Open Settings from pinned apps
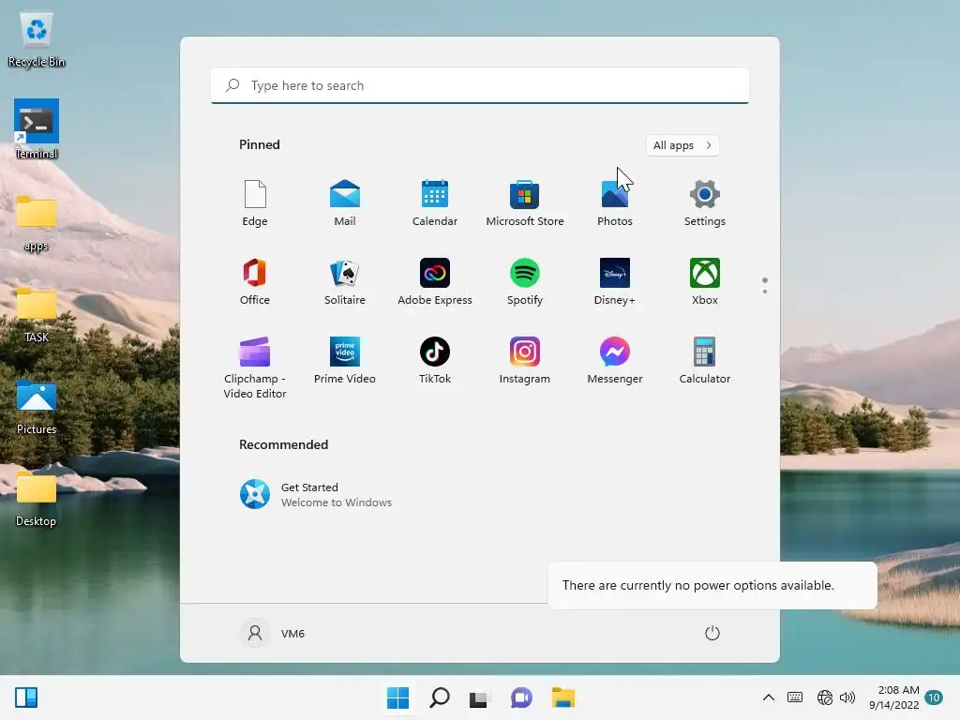 click(705, 203)
